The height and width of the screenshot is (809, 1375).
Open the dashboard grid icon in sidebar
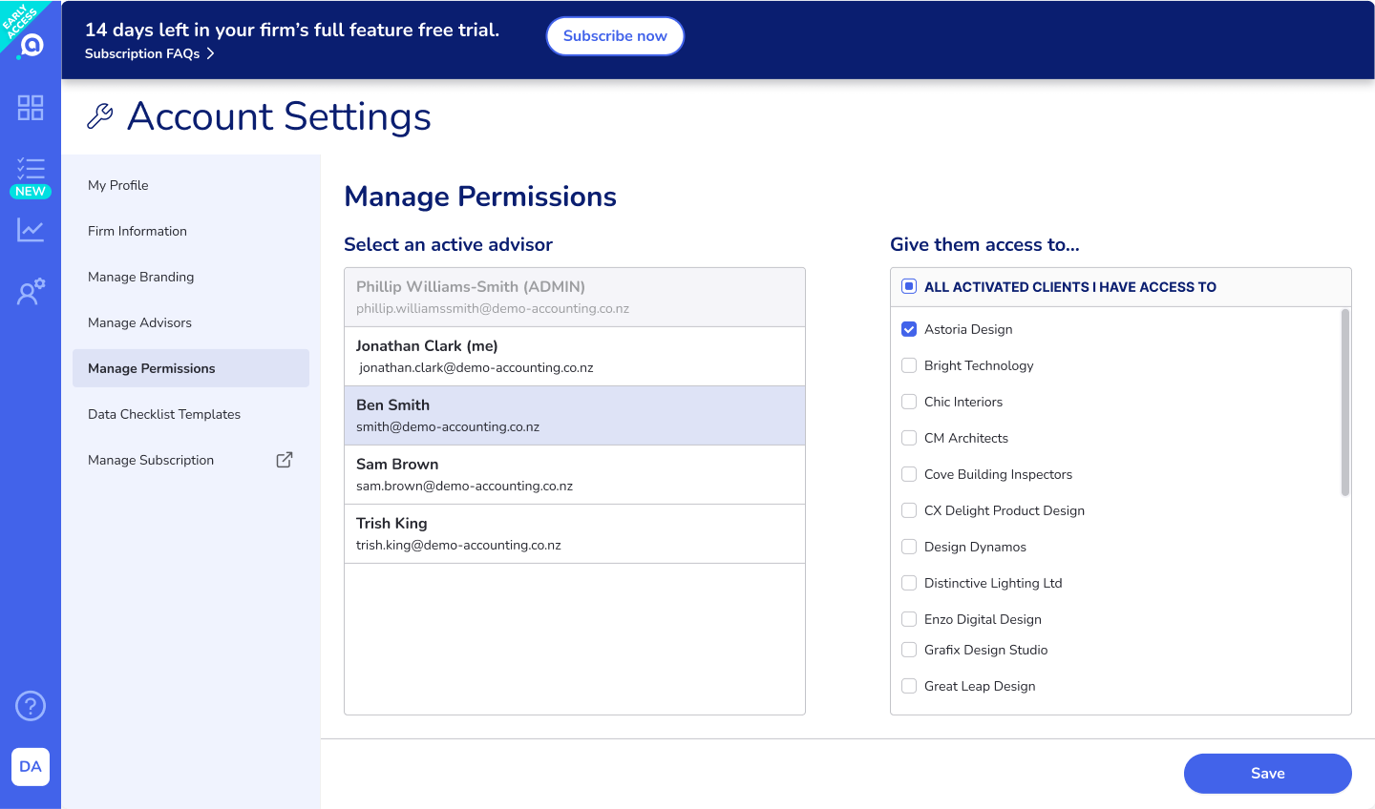(31, 108)
